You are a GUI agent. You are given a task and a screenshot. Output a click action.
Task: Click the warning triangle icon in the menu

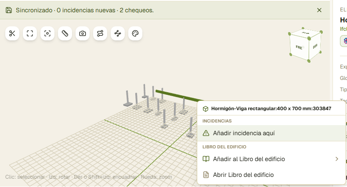click(x=206, y=133)
